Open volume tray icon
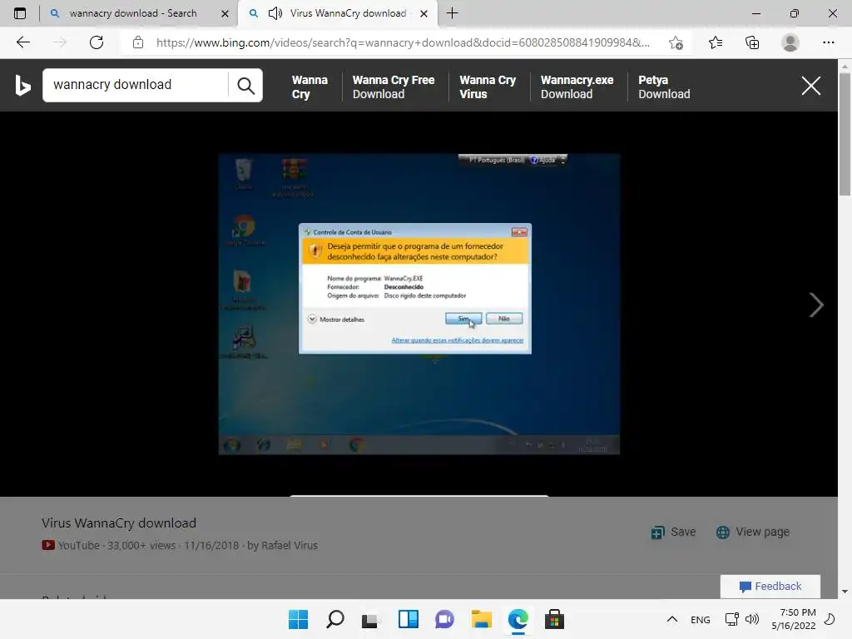The image size is (852, 639). click(x=752, y=619)
